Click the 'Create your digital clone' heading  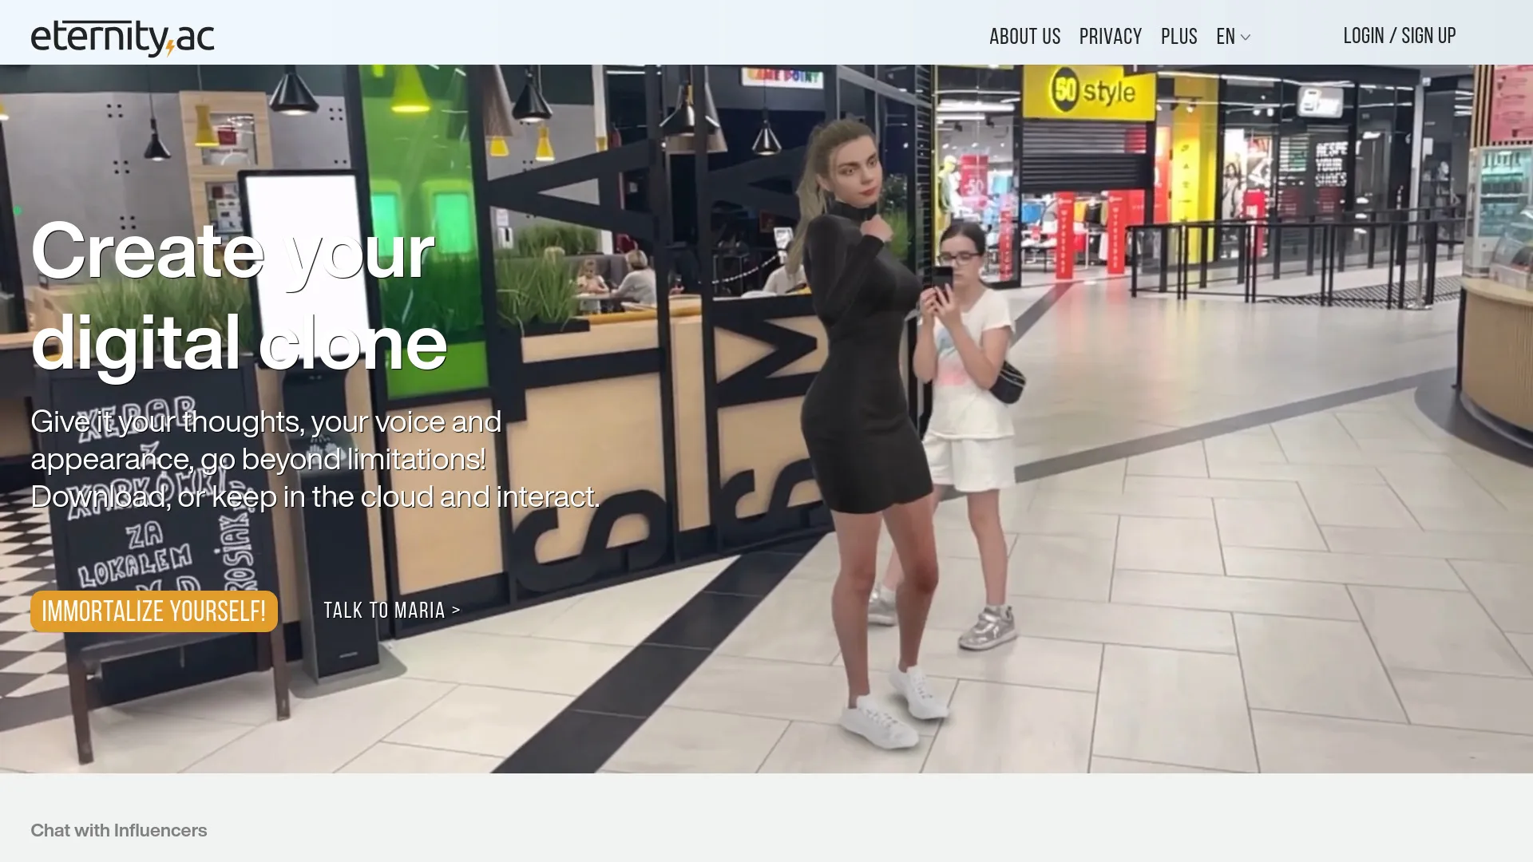(x=238, y=295)
